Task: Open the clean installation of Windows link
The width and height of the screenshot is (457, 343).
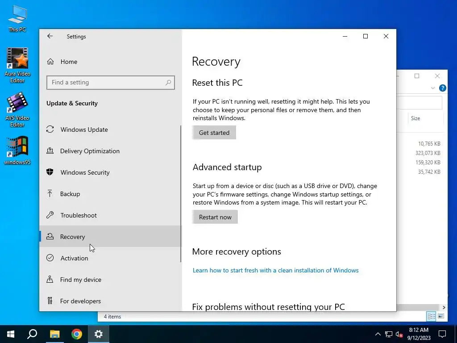Action: click(x=275, y=270)
